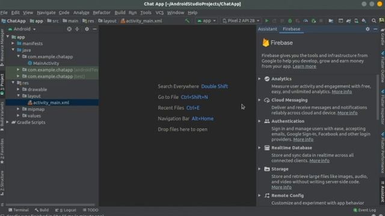Expand the drawable folder
This screenshot has height=216, width=385.
[18, 89]
